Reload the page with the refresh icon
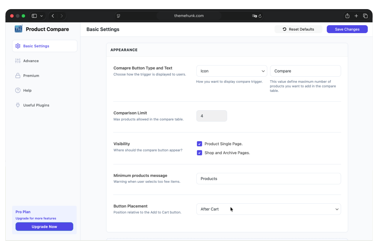 click(260, 16)
